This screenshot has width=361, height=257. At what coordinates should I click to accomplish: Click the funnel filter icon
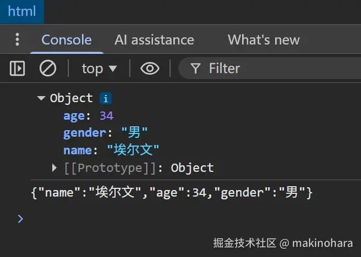(x=195, y=68)
